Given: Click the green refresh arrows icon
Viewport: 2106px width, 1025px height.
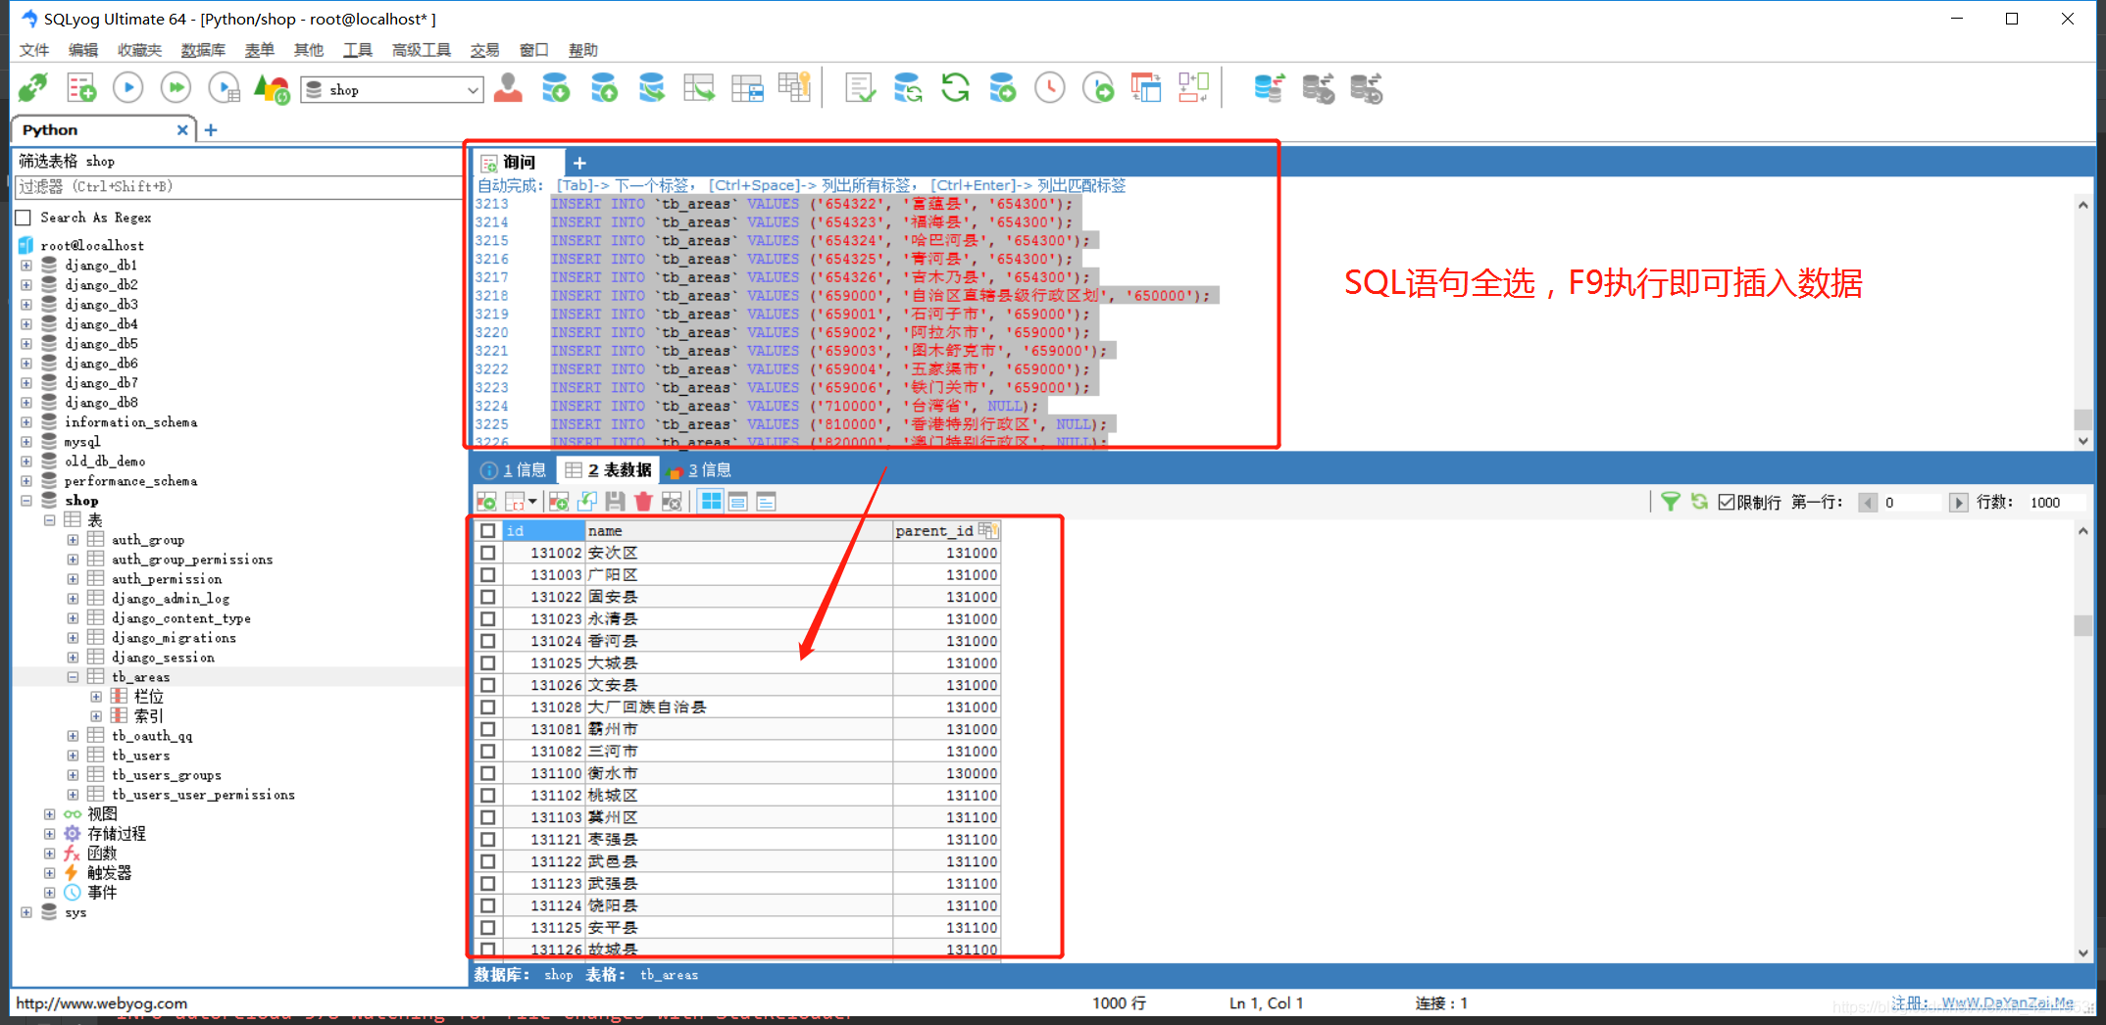Looking at the screenshot, I should click(955, 89).
